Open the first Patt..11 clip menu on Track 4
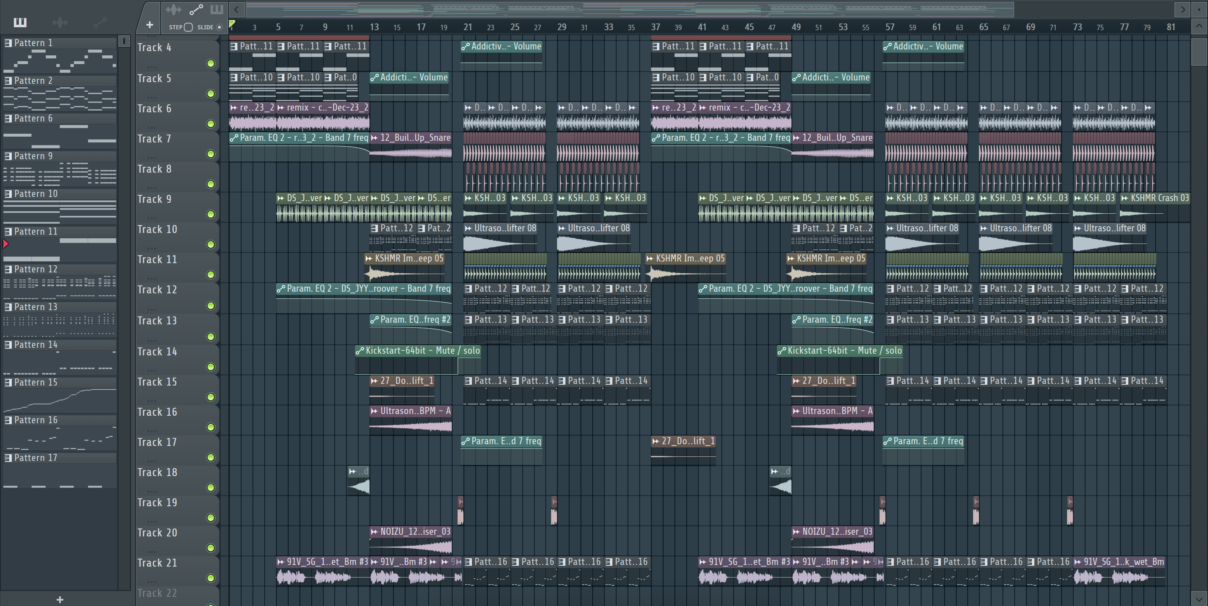The width and height of the screenshot is (1208, 606). 234,47
